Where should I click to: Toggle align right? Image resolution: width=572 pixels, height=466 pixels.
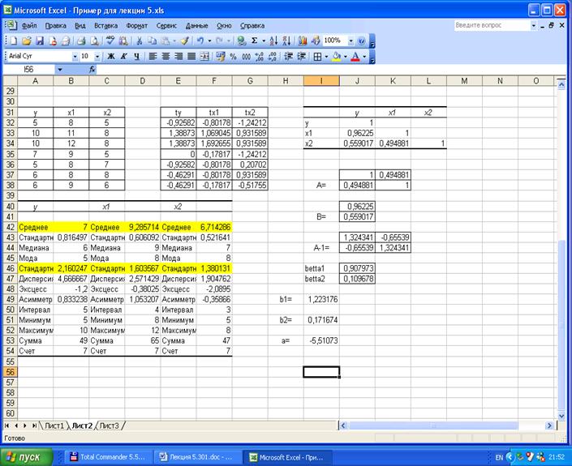coord(178,57)
